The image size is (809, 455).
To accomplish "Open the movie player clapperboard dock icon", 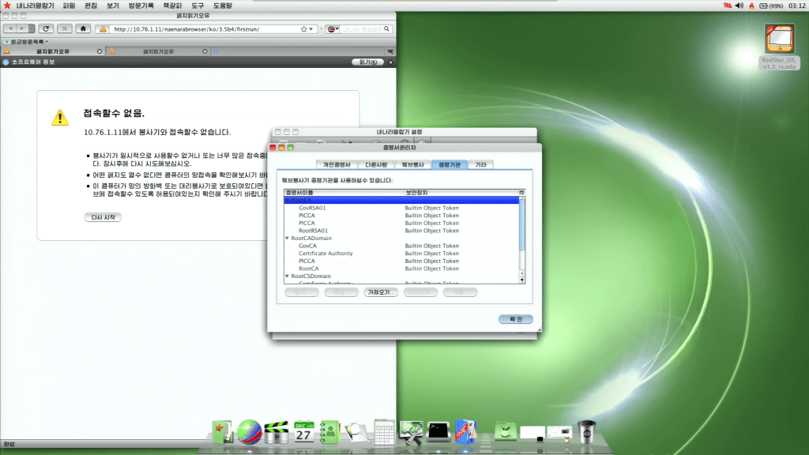I will click(277, 431).
